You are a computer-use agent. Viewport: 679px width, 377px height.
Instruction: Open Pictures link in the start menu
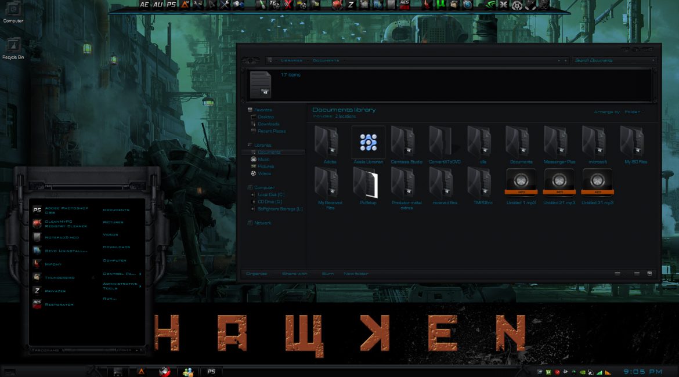tap(113, 223)
